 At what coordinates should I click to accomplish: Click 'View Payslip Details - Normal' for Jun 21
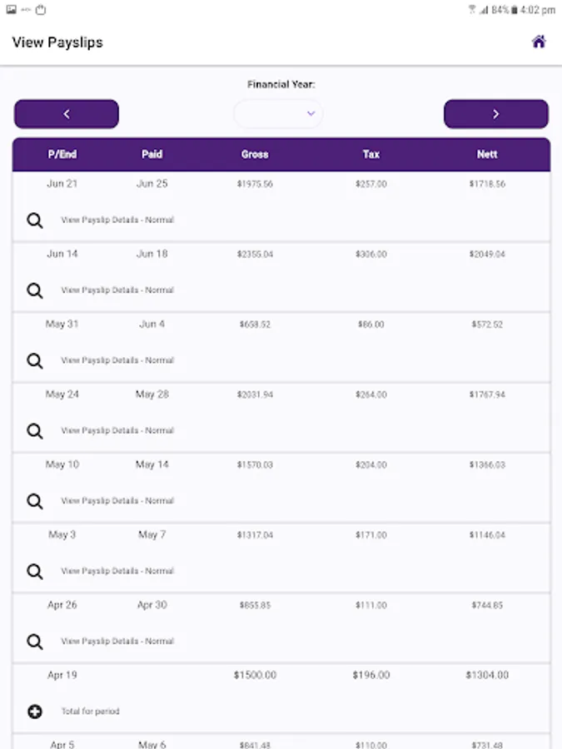[x=117, y=221]
